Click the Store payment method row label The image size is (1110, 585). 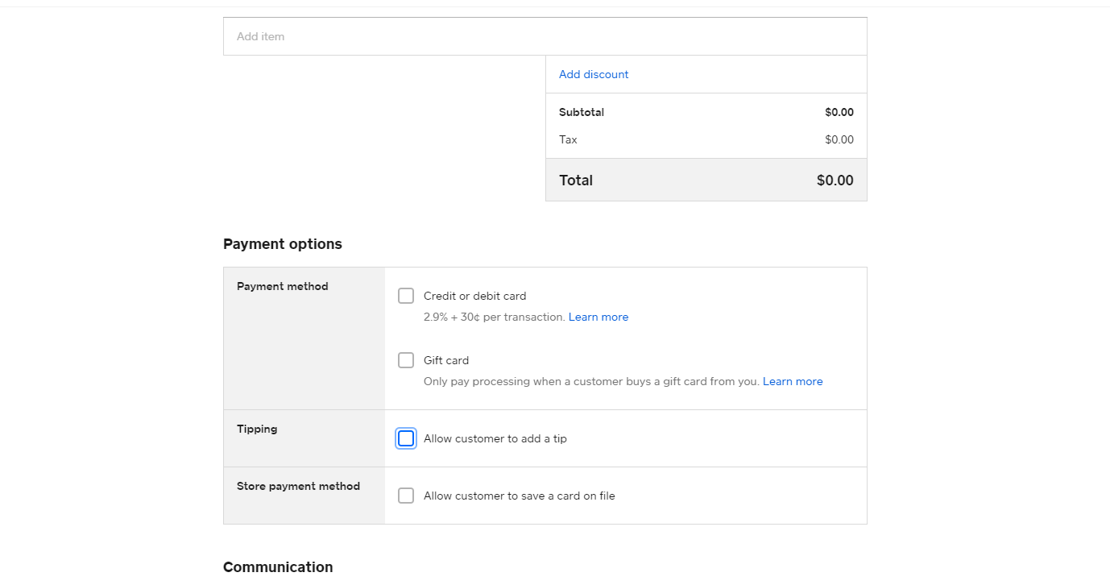[298, 486]
